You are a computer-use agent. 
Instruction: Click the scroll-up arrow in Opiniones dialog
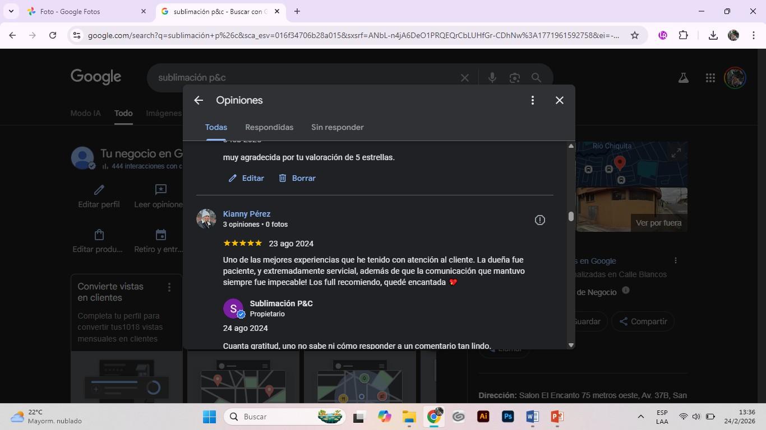coord(571,146)
